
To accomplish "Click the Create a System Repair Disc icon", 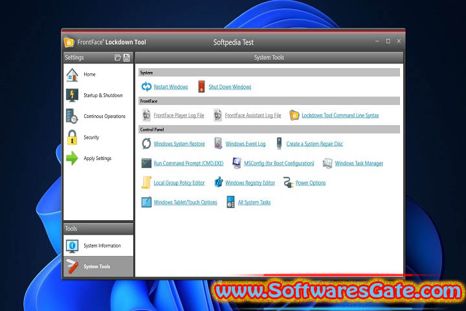I will [279, 143].
